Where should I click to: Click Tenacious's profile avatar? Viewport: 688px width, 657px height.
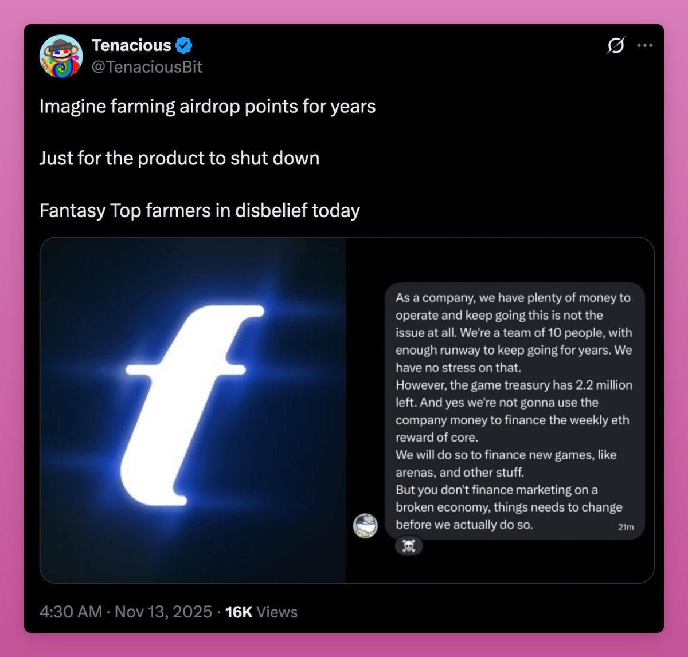[x=61, y=56]
